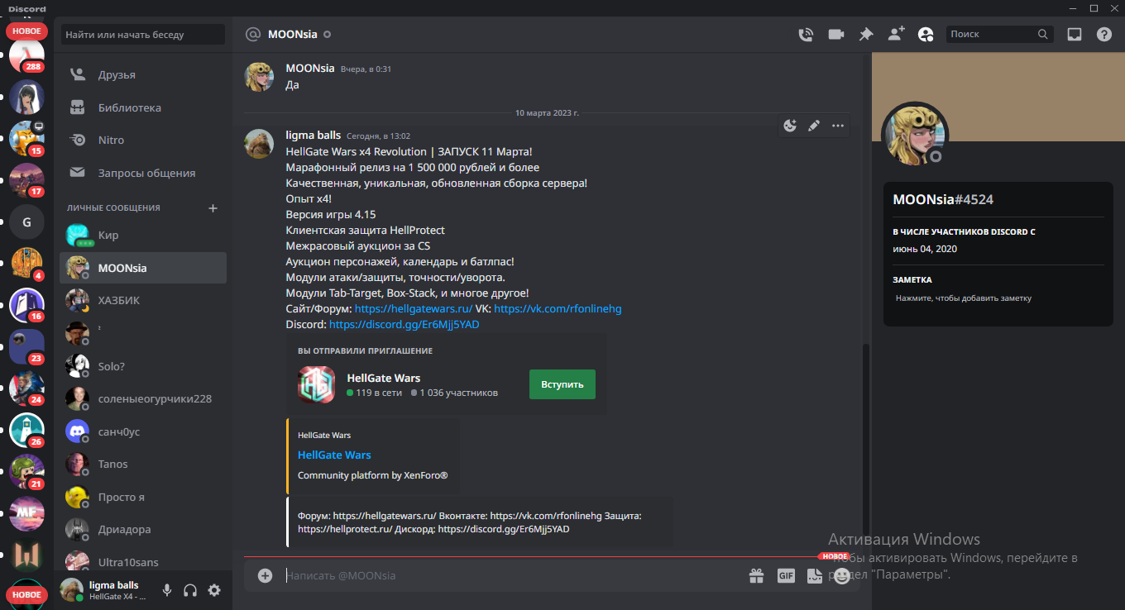Add a reaction to the message

tap(790, 126)
